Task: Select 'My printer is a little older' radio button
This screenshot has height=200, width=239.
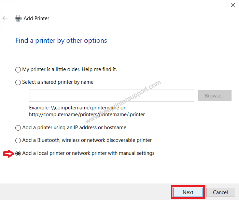Action: (18, 70)
